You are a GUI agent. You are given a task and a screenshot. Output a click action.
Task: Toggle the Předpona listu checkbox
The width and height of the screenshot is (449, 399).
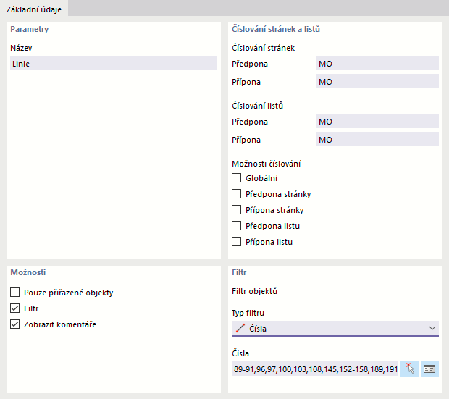pyautogui.click(x=236, y=226)
